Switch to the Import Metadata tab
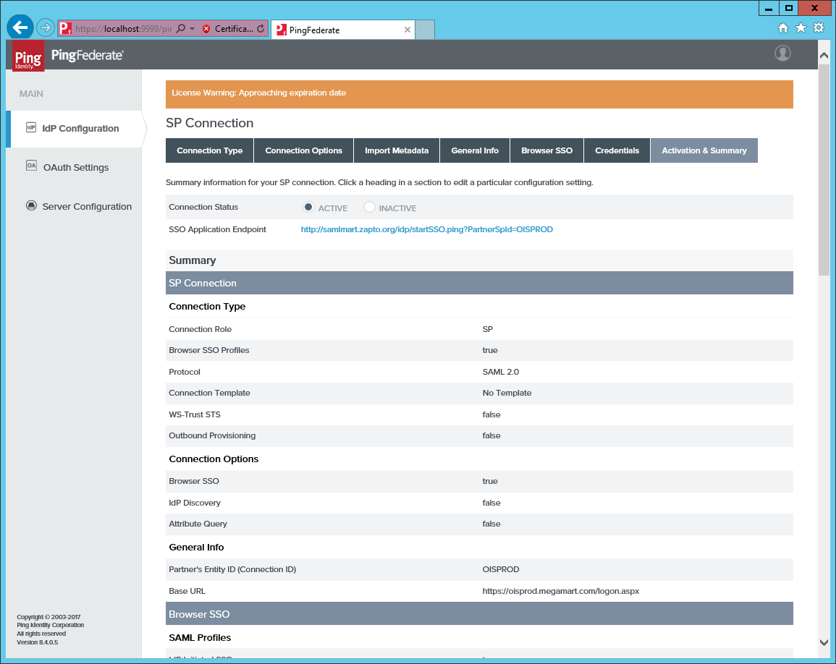 click(397, 150)
